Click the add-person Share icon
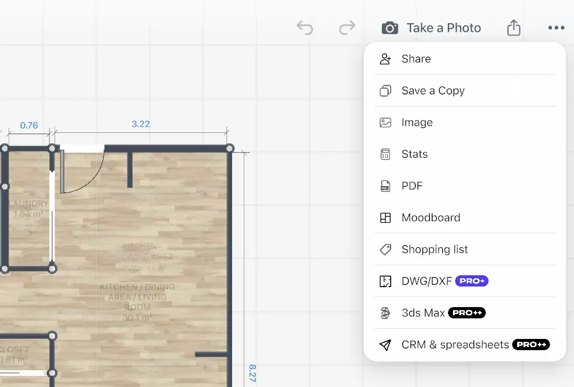 point(385,59)
